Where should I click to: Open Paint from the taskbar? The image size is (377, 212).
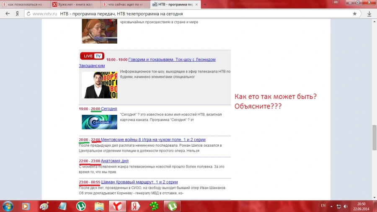point(44,206)
